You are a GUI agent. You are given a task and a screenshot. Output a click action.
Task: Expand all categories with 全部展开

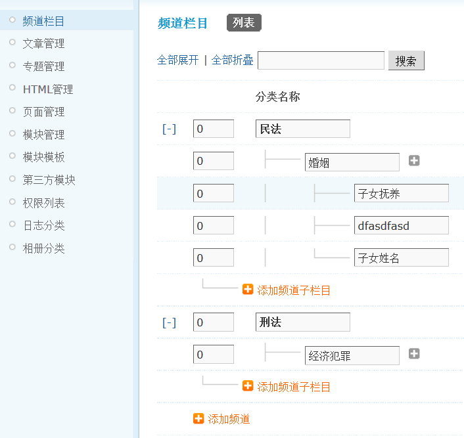(x=177, y=60)
